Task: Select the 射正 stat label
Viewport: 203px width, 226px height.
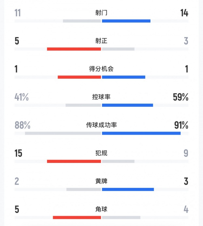Action: tap(101, 41)
